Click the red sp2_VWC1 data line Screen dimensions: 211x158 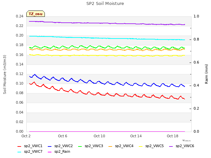(x=107, y=93)
